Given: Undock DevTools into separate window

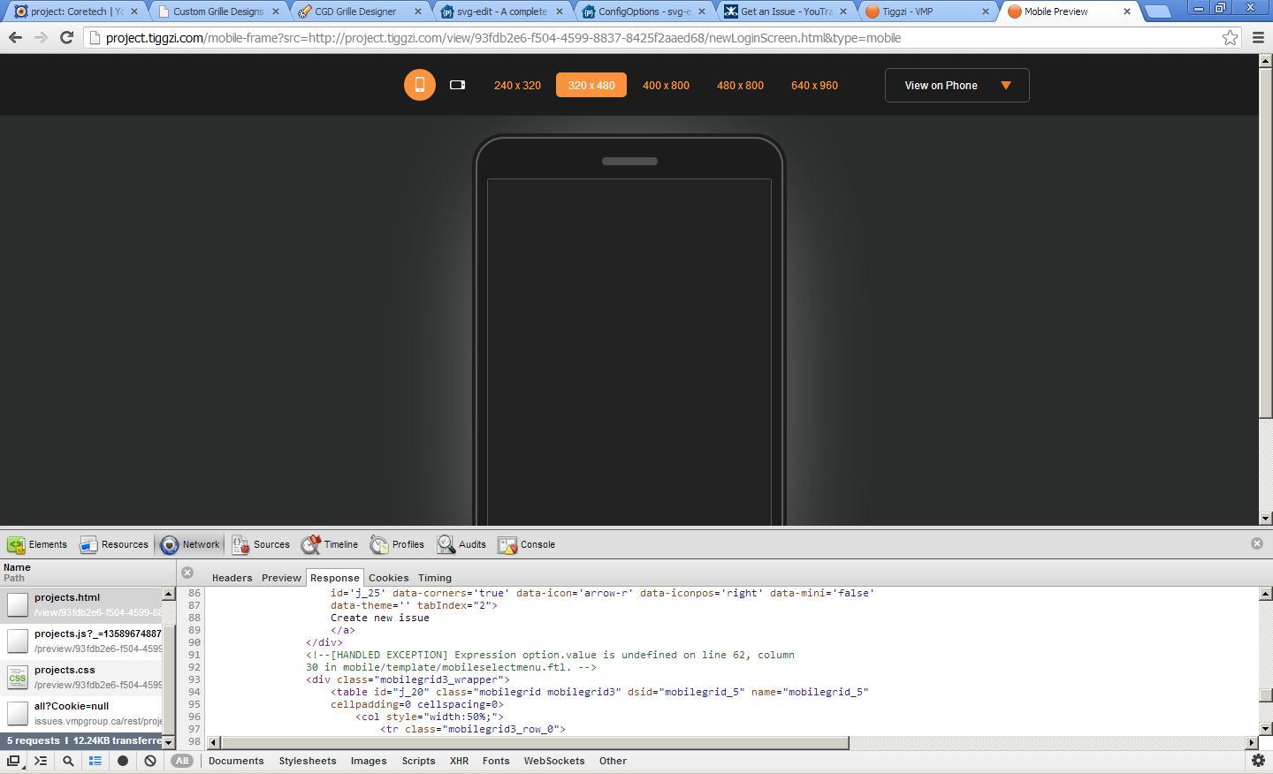Looking at the screenshot, I should pos(13,761).
